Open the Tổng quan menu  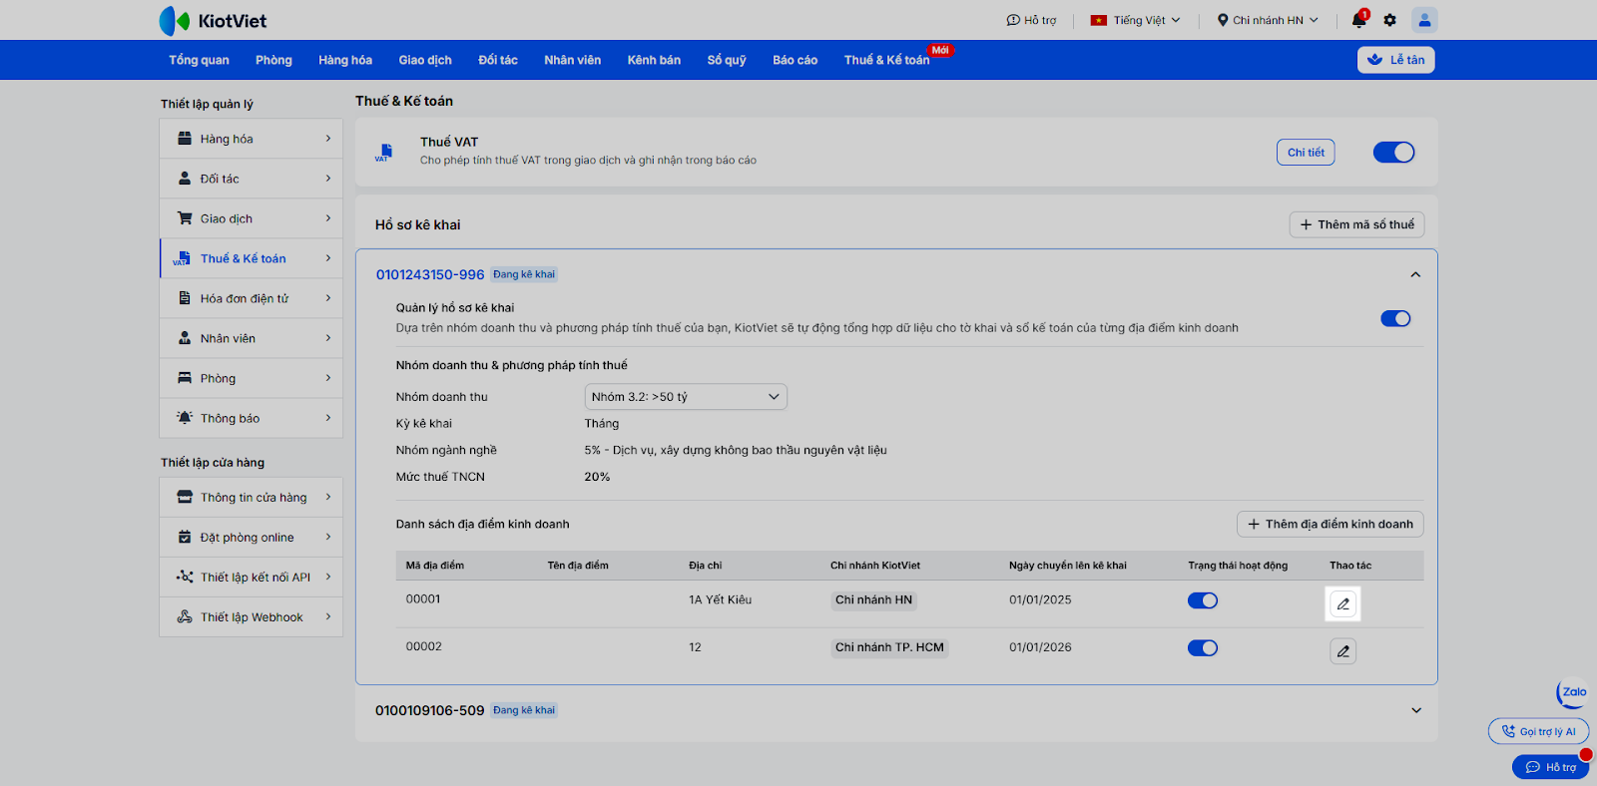click(199, 60)
